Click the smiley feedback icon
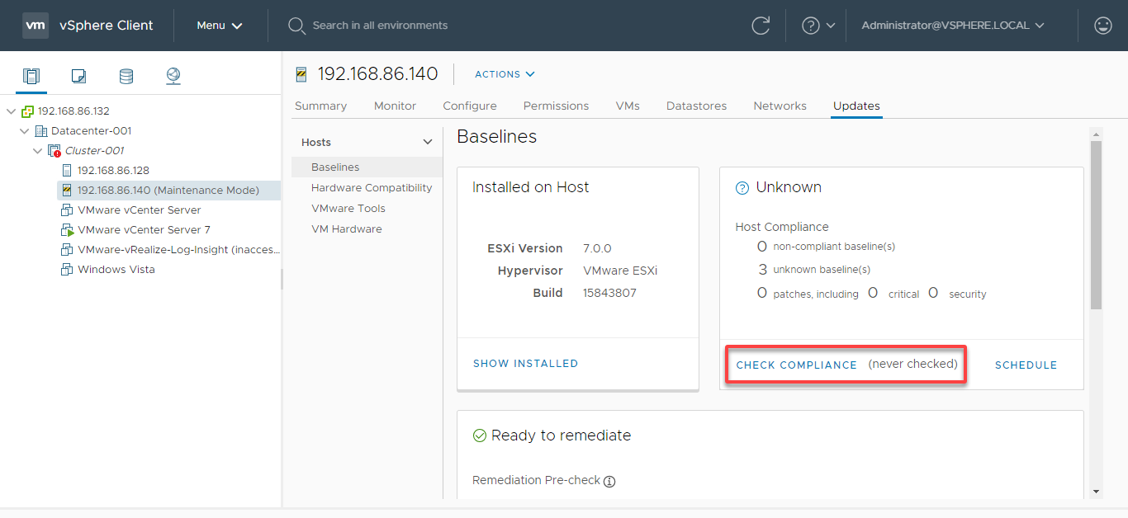Viewport: 1128px width, 518px height. click(1103, 26)
